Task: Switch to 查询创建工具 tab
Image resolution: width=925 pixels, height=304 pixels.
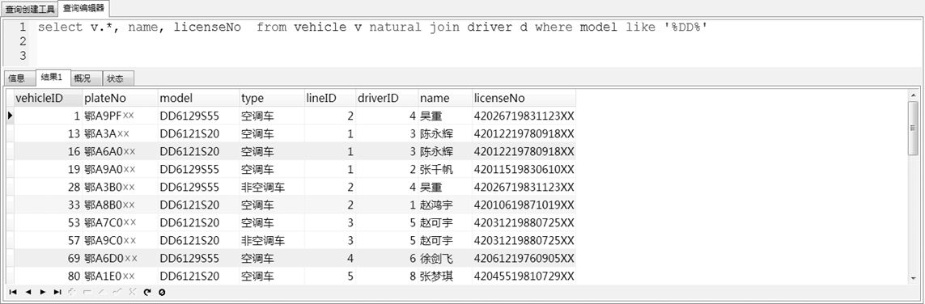Action: tap(29, 9)
